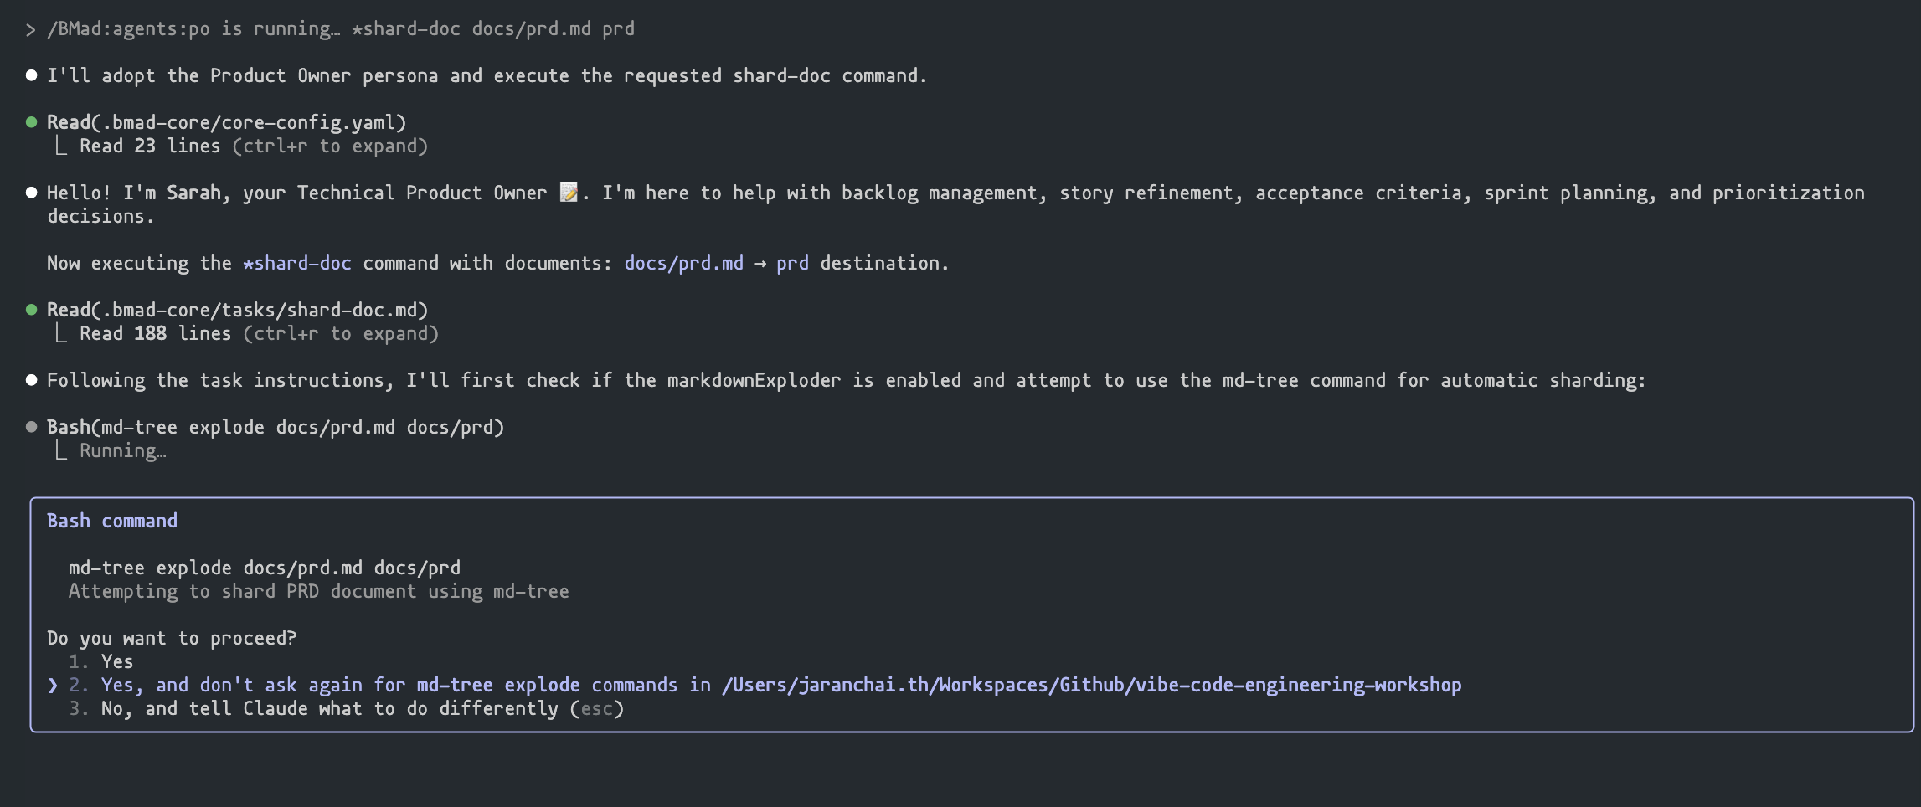This screenshot has height=807, width=1921.
Task: Click the /BMad:agents:po command line
Action: click(x=341, y=28)
